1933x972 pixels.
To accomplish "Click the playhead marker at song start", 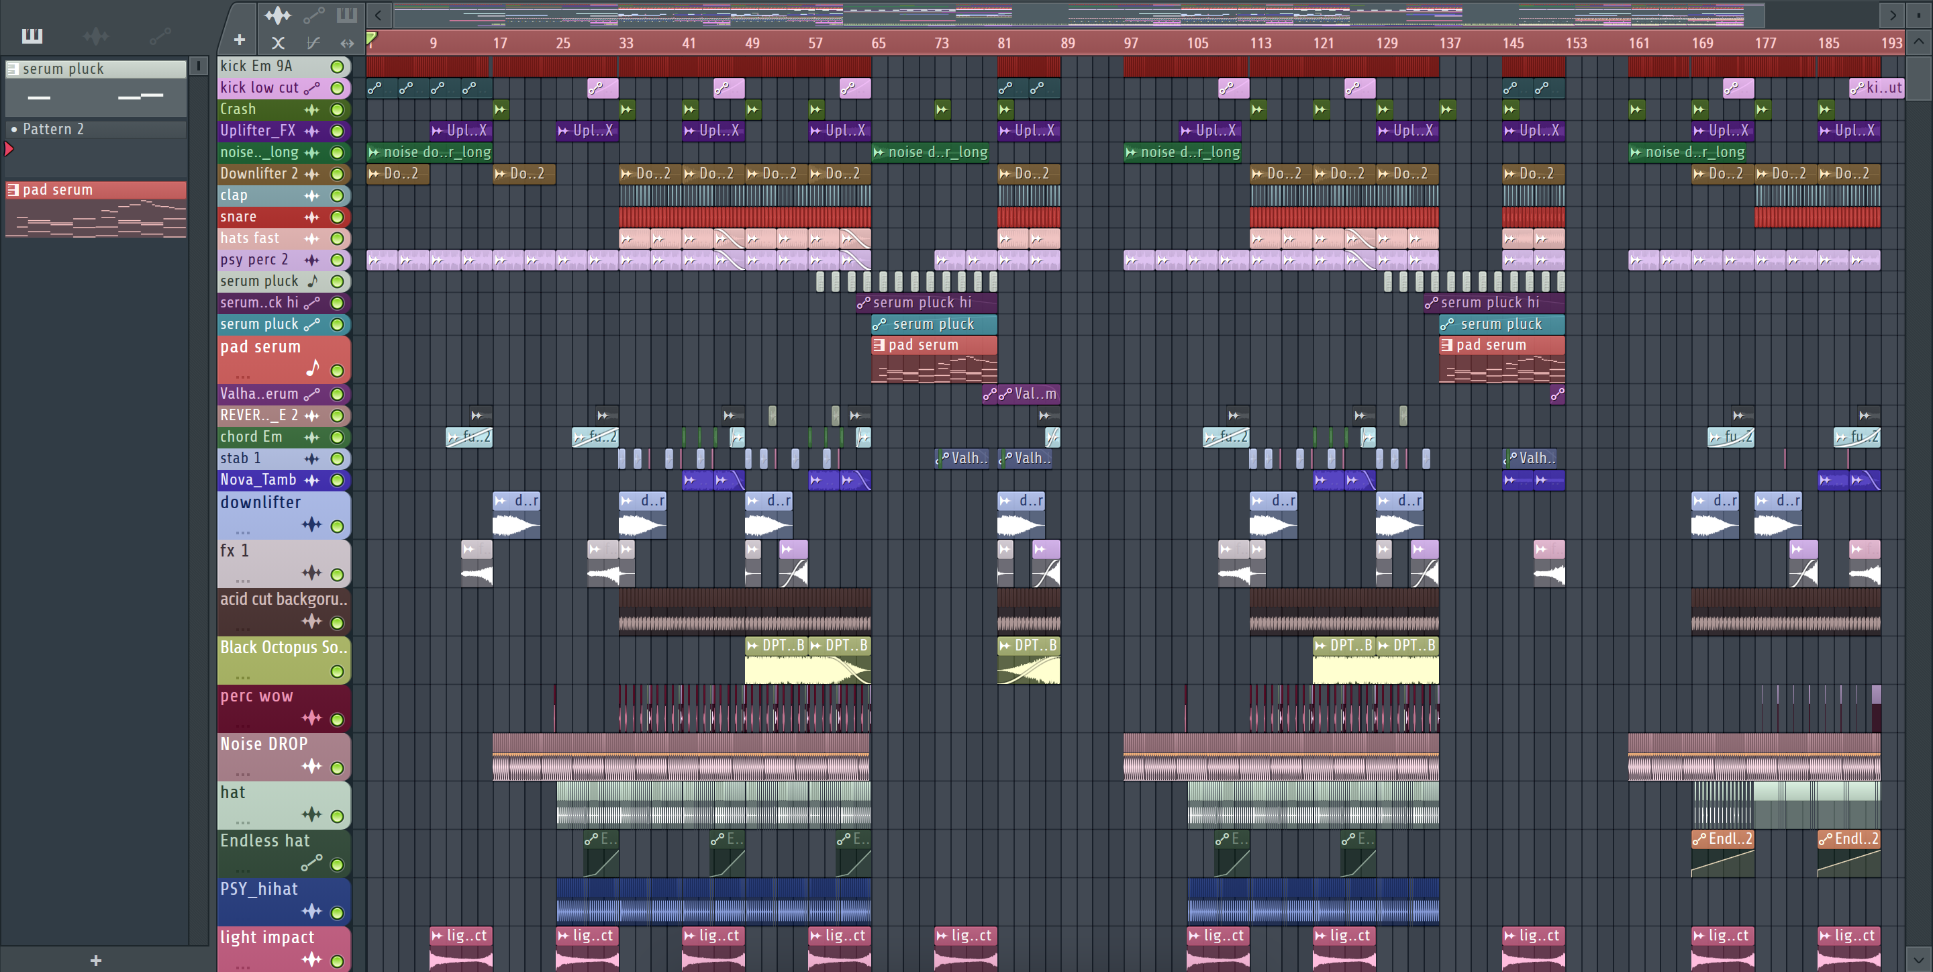I will [371, 38].
